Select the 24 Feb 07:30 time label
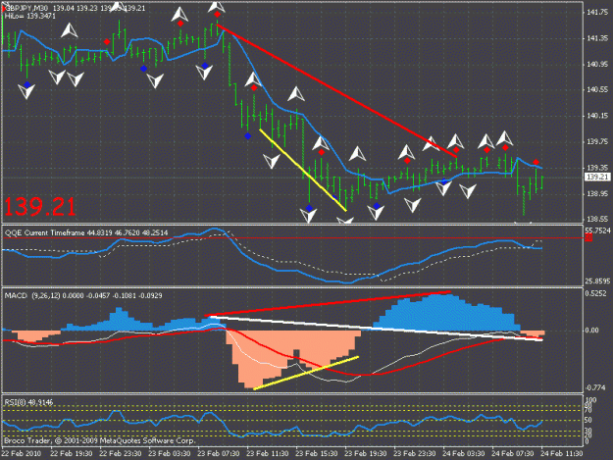 (512, 454)
